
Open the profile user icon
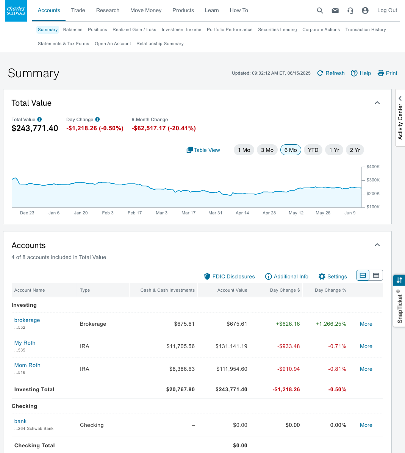(365, 11)
